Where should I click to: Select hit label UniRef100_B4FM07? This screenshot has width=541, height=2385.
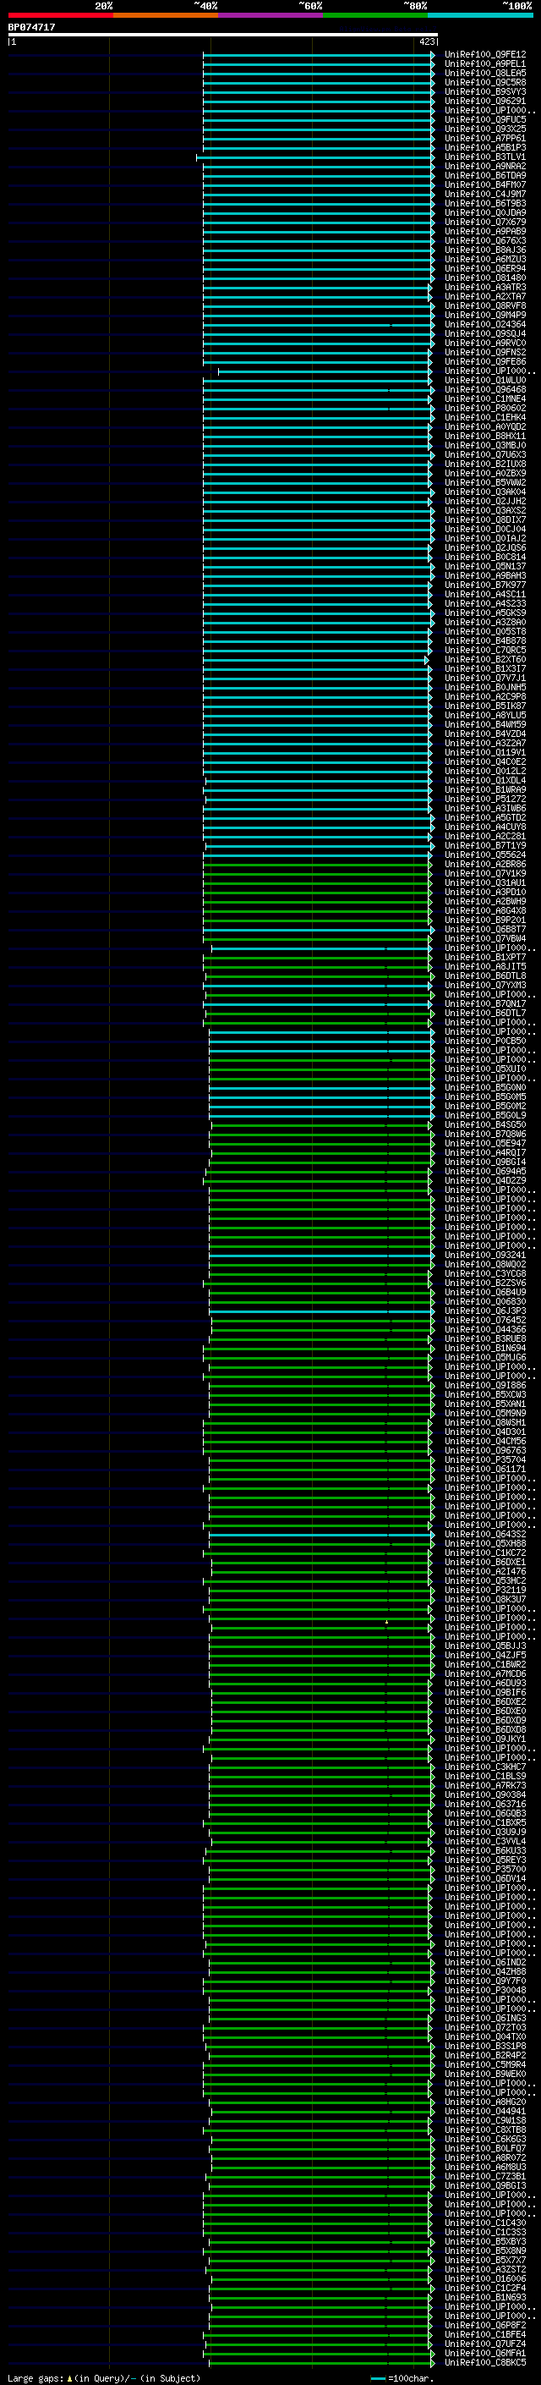click(485, 184)
